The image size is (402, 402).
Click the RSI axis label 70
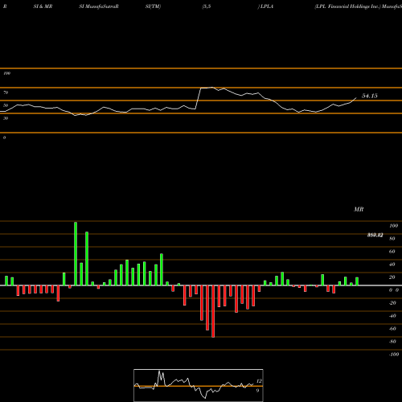tap(6, 92)
